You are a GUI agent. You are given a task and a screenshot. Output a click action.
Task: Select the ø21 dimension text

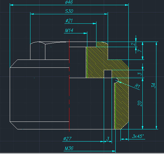click(x=69, y=21)
